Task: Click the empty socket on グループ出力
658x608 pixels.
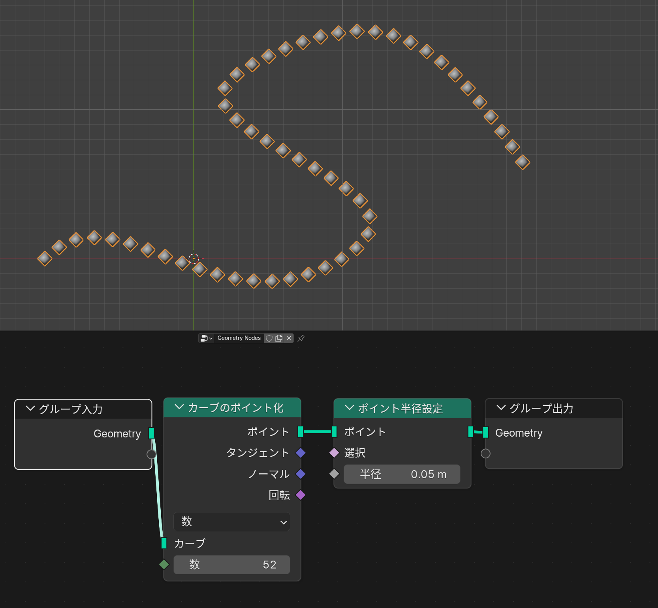Action: point(485,454)
